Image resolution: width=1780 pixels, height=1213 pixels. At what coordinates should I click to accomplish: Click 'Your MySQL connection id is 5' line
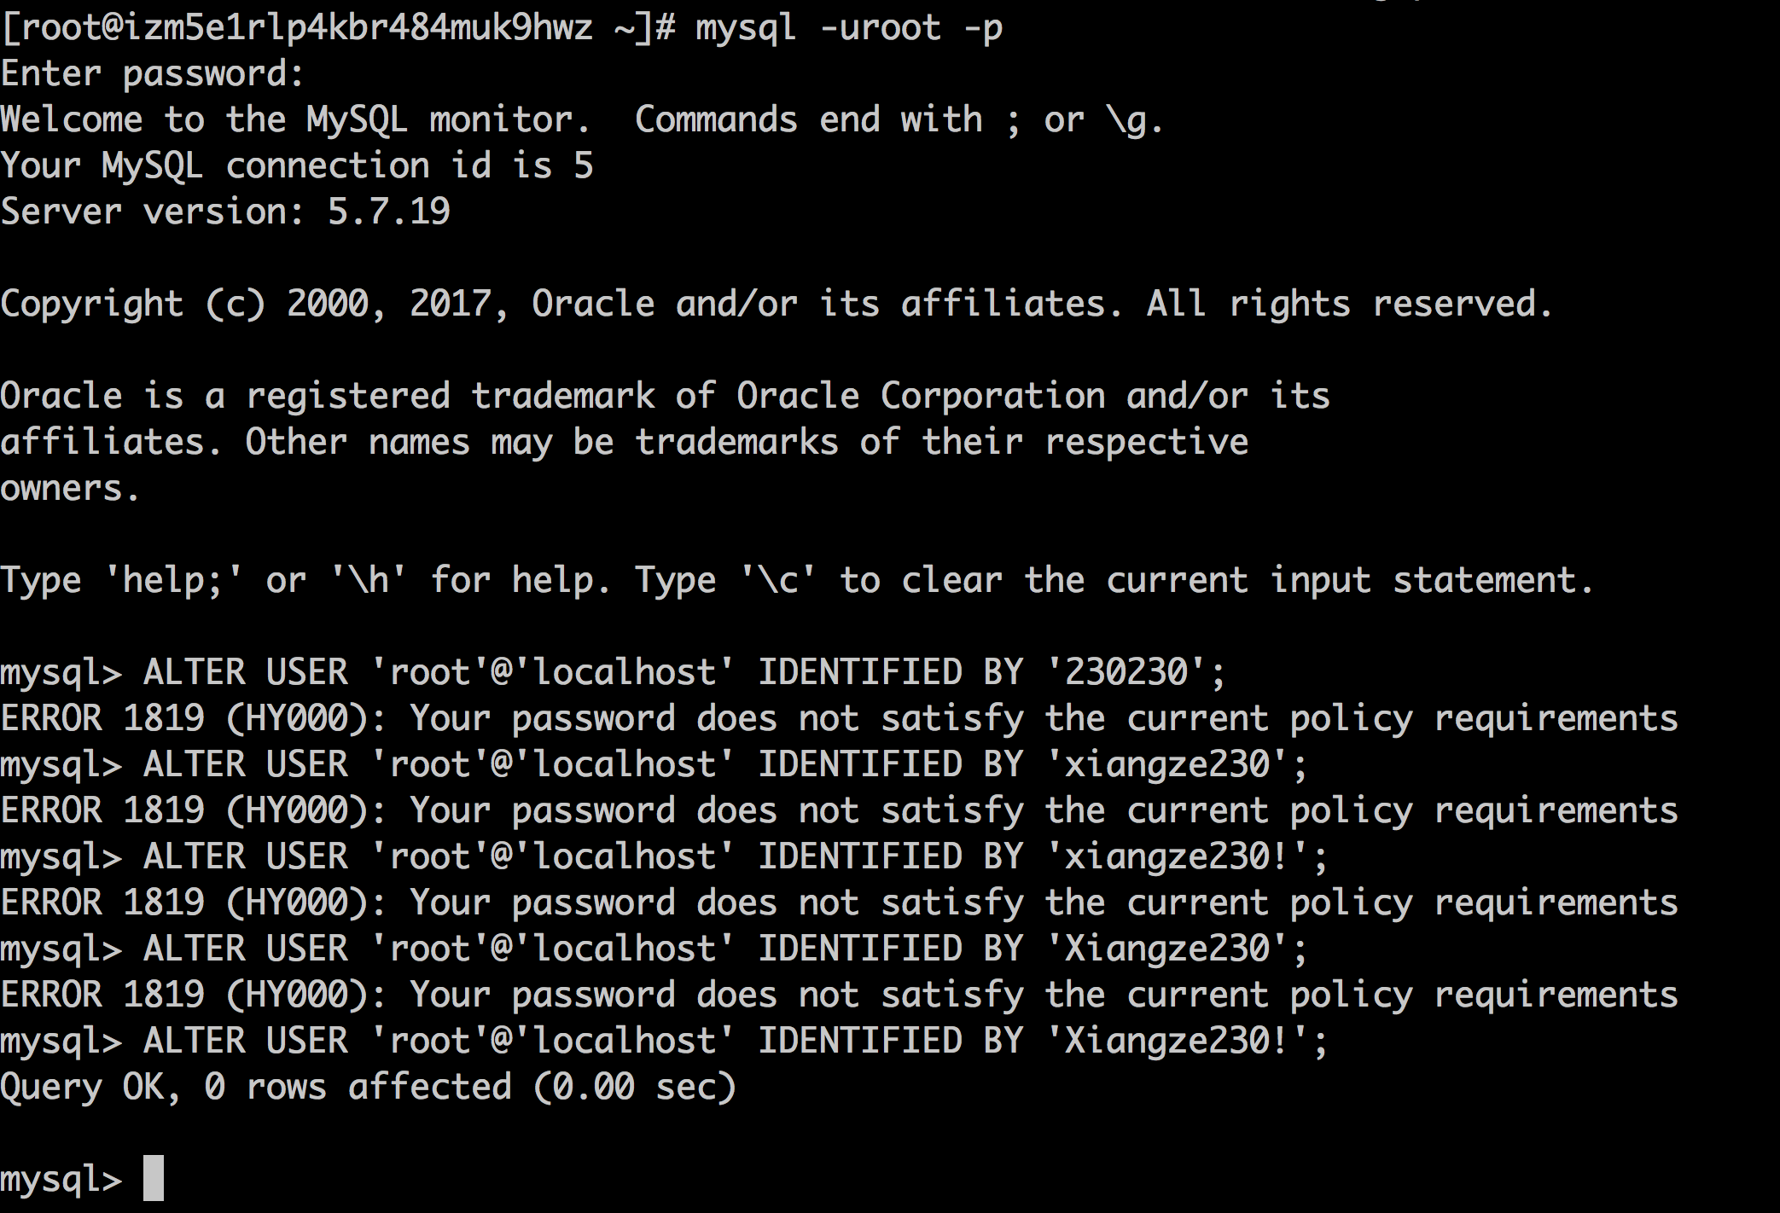[x=296, y=165]
